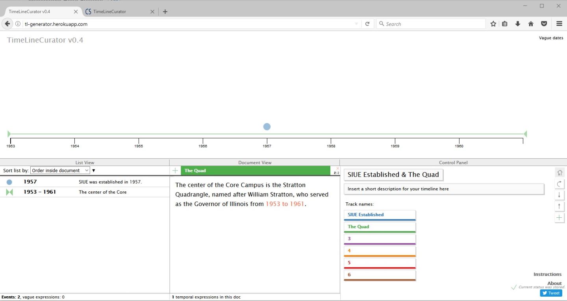Click the up arrow icon in Control Panel
The width and height of the screenshot is (567, 301).
(560, 206)
